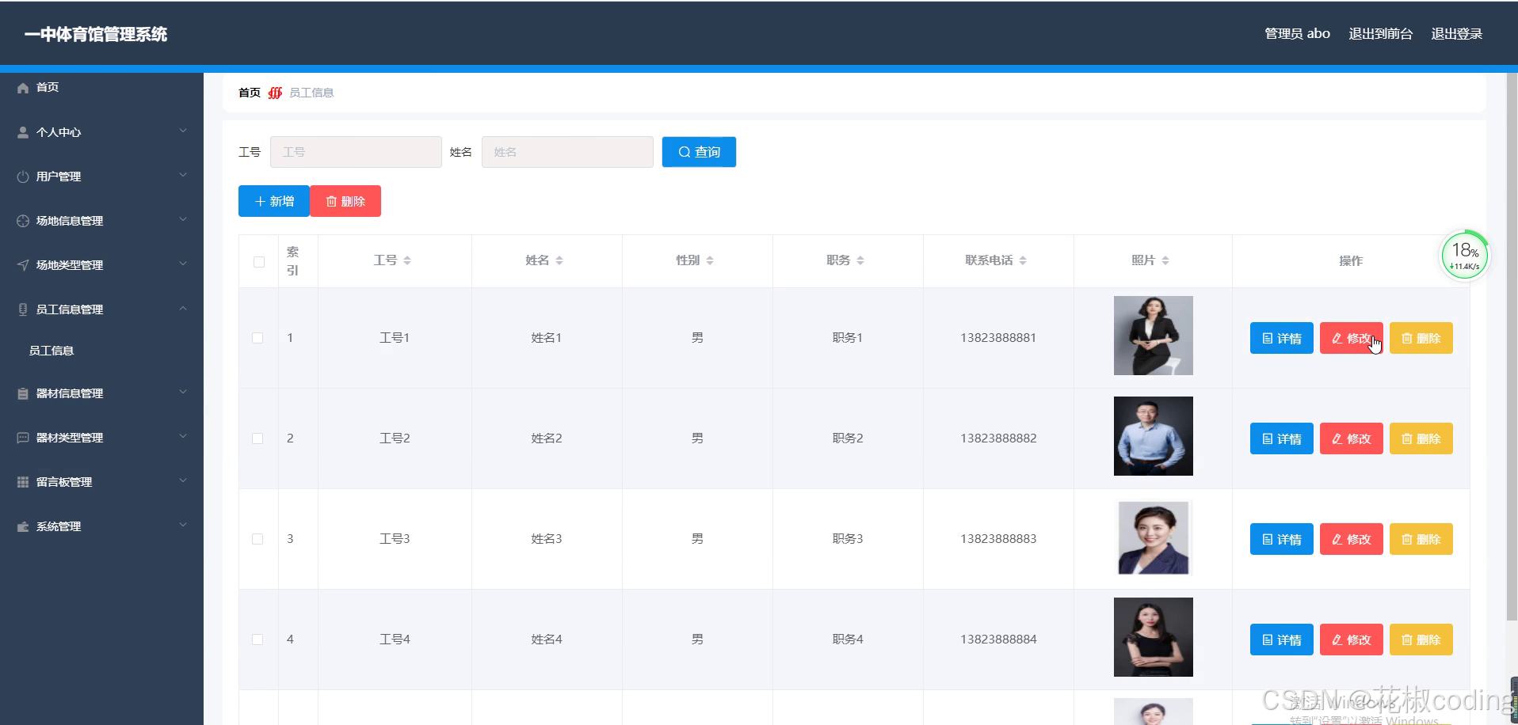1518x725 pixels.
Task: Focus the 姓名 search input field
Action: click(x=567, y=152)
